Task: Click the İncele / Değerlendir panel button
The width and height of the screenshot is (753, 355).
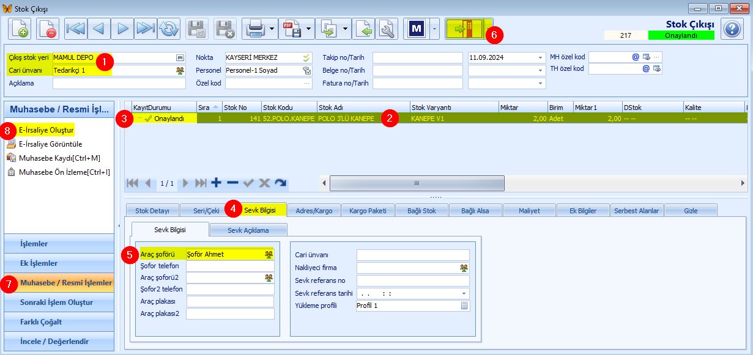Action: click(x=59, y=342)
